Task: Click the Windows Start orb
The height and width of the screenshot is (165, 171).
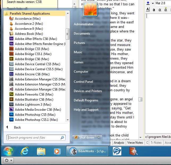Action: [x=8, y=151]
